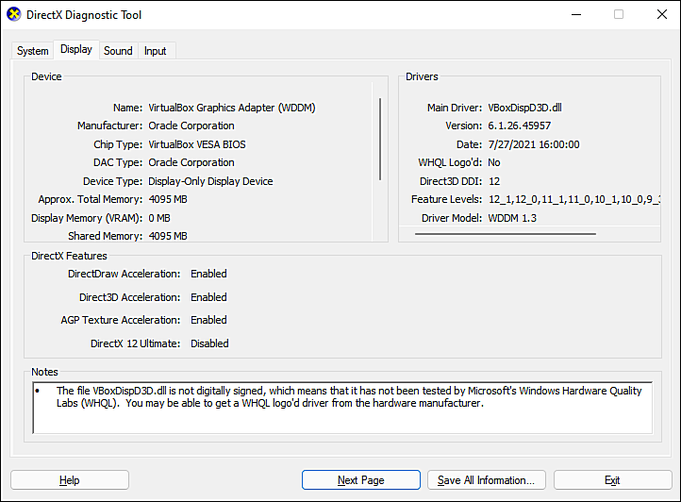Click the grayed-out maximize window button
Image resolution: width=681 pixels, height=502 pixels.
pyautogui.click(x=619, y=15)
